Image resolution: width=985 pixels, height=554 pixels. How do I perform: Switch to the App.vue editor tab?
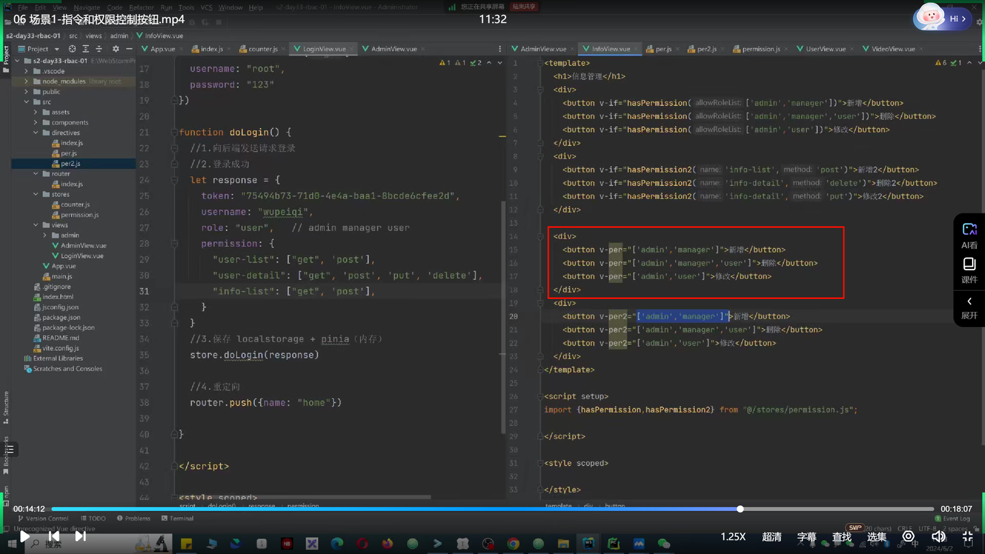point(162,49)
